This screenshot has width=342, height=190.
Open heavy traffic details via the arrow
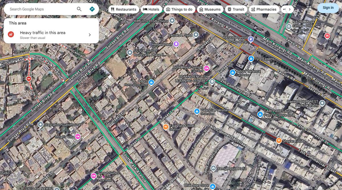(x=89, y=34)
